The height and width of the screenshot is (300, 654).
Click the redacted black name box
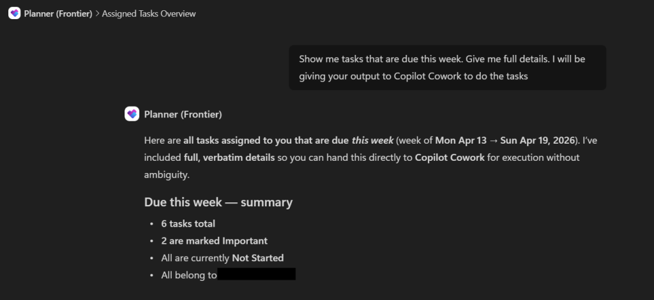(256, 275)
